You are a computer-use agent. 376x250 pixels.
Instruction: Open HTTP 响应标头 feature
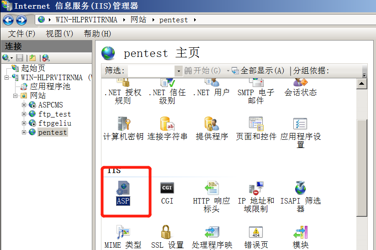point(212,197)
